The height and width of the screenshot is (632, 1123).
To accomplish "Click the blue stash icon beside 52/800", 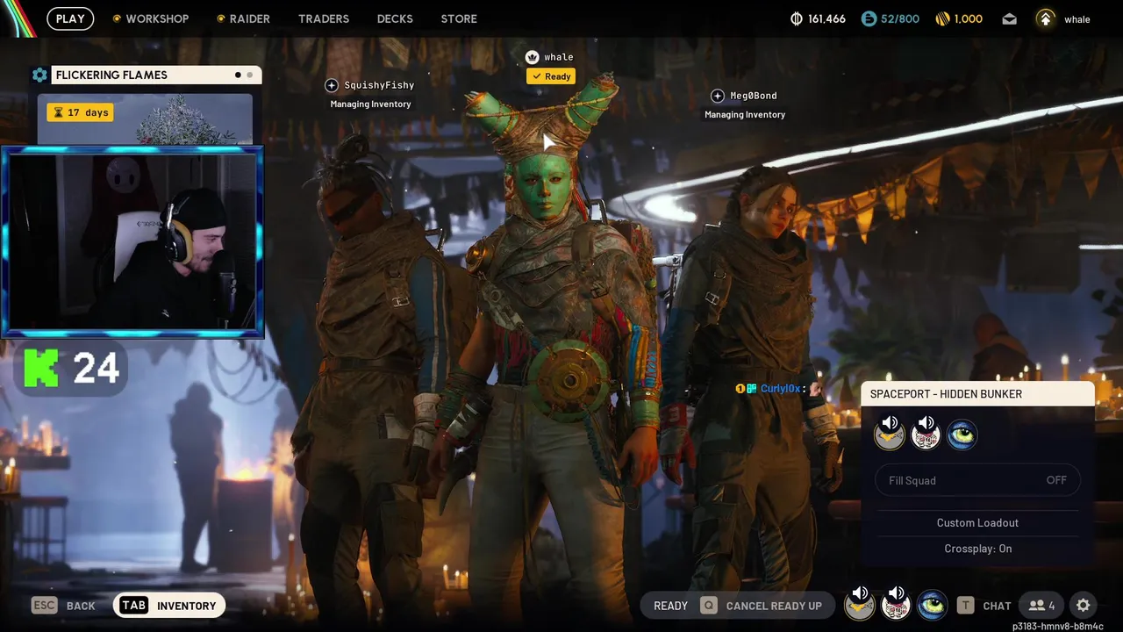I will [x=869, y=18].
